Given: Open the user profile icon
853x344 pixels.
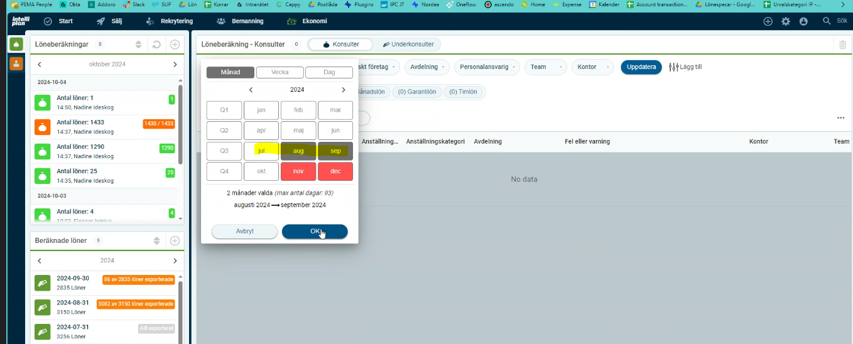Looking at the screenshot, I should [x=803, y=21].
